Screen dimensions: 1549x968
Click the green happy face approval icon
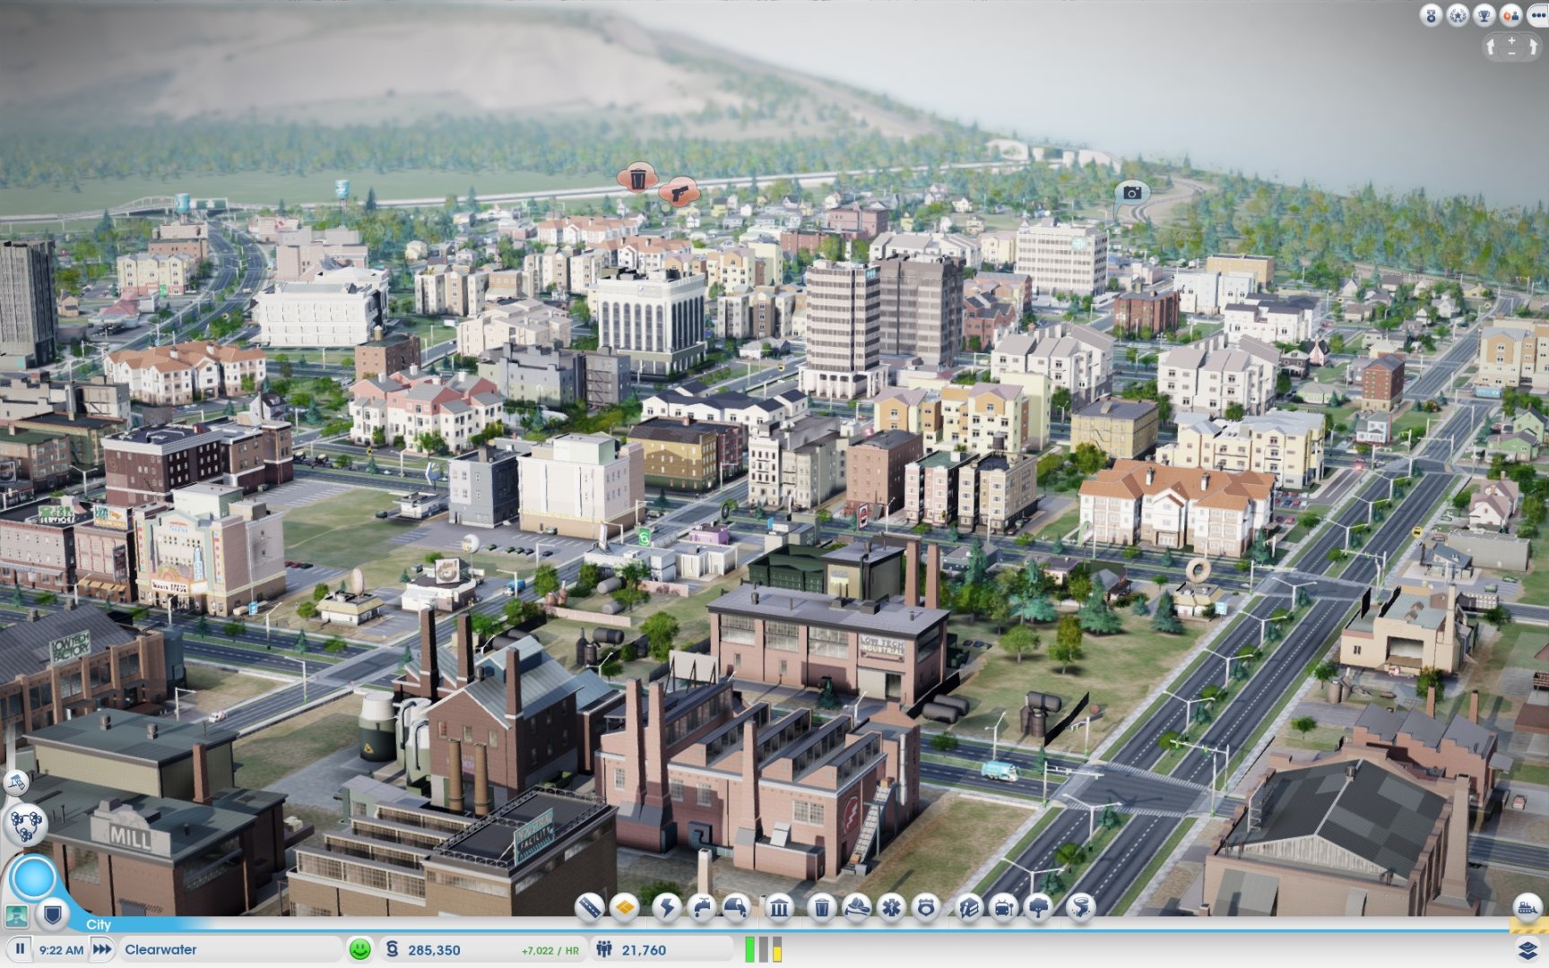coord(359,949)
